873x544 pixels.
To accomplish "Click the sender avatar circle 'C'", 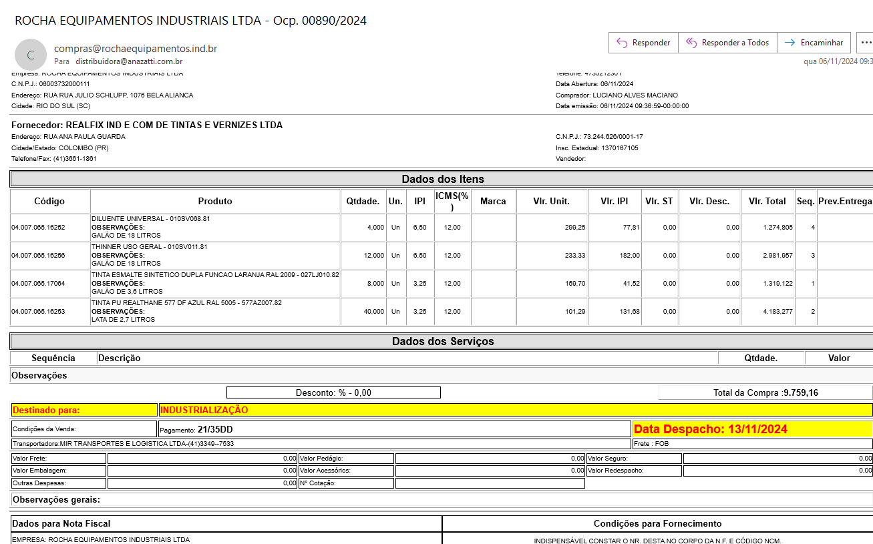I will (x=31, y=55).
